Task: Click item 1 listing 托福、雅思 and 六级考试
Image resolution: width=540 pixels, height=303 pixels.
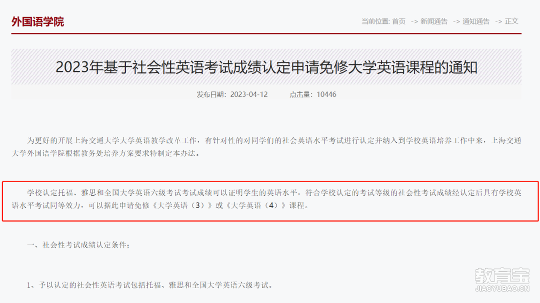Action: coord(150,285)
